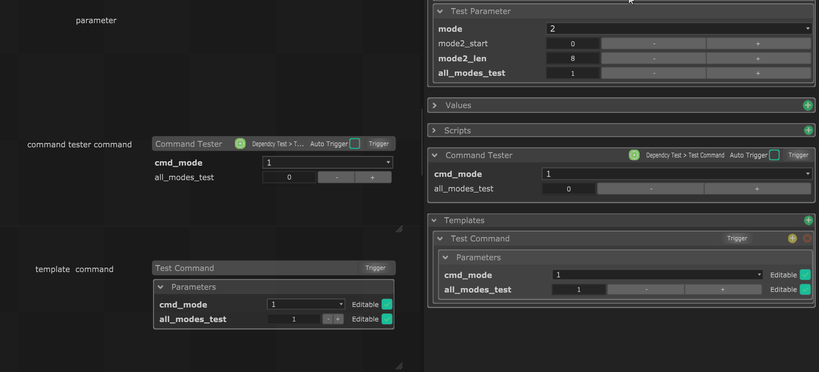The image size is (819, 372).
Task: Click all_modes_test field in left template Parameters
Action: coord(294,319)
